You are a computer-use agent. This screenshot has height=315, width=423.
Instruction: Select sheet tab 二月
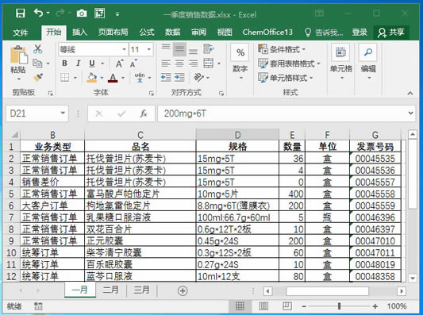coord(110,290)
